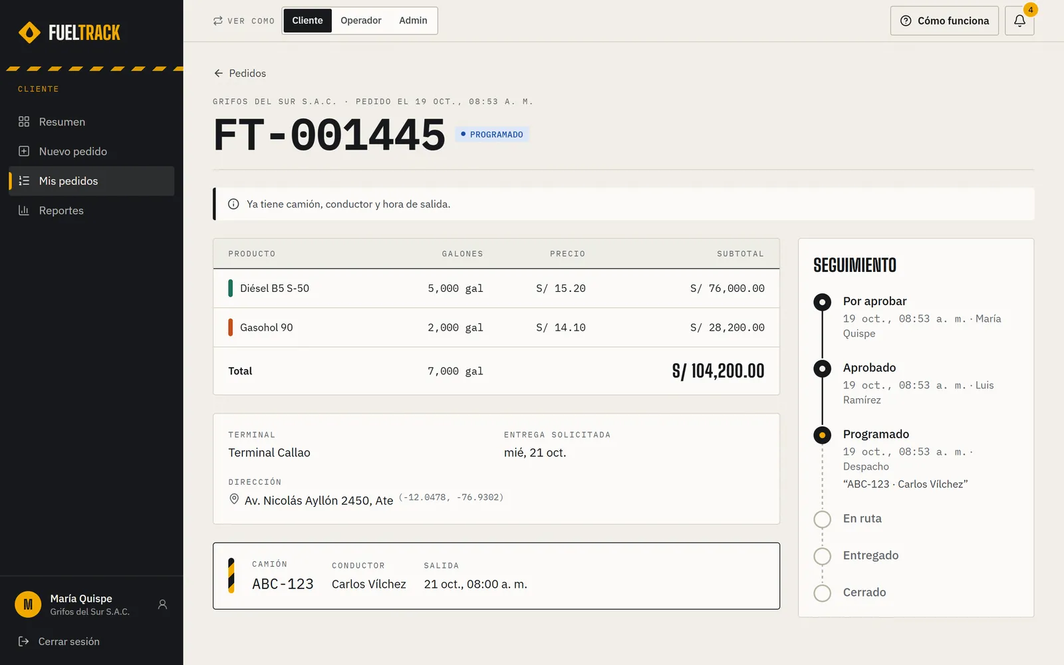Click the bar chart icon for Reportes
The width and height of the screenshot is (1064, 665).
pyautogui.click(x=24, y=210)
